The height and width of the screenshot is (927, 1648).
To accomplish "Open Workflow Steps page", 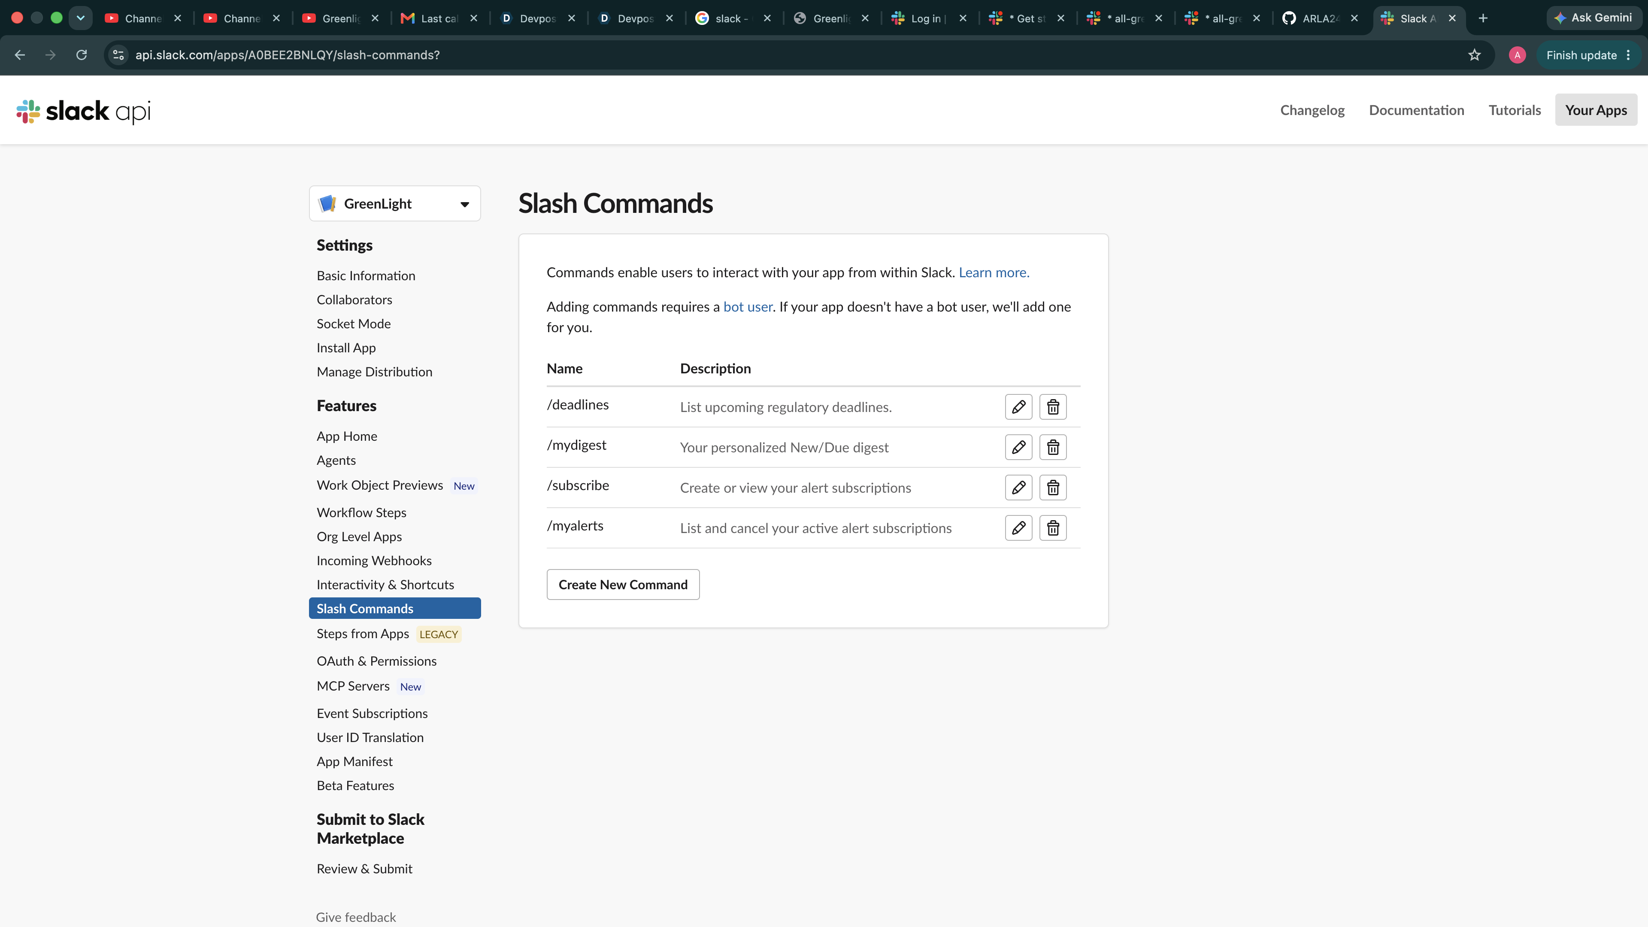I will pos(361,512).
